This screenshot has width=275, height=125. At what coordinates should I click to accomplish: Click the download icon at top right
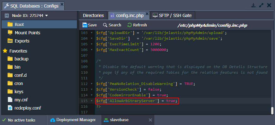point(253,5)
